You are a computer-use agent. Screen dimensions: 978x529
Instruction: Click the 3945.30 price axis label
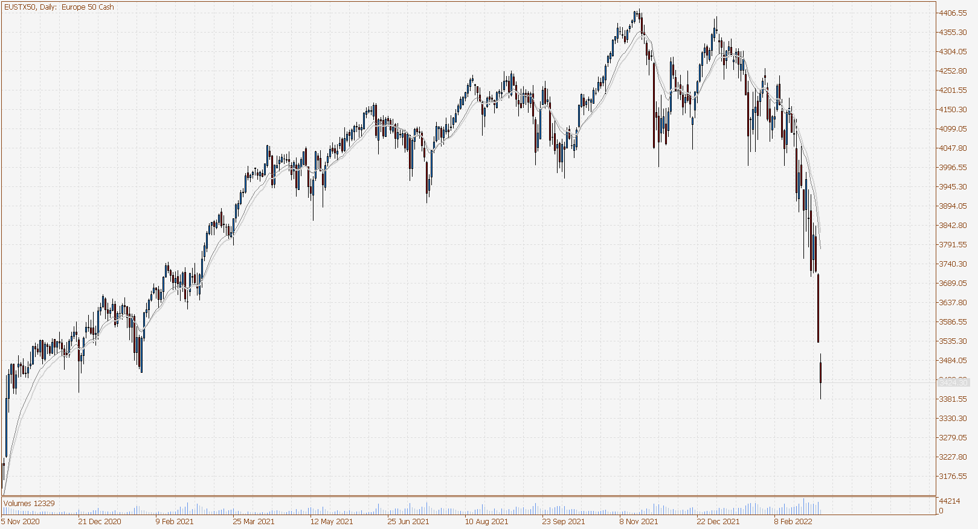click(953, 186)
